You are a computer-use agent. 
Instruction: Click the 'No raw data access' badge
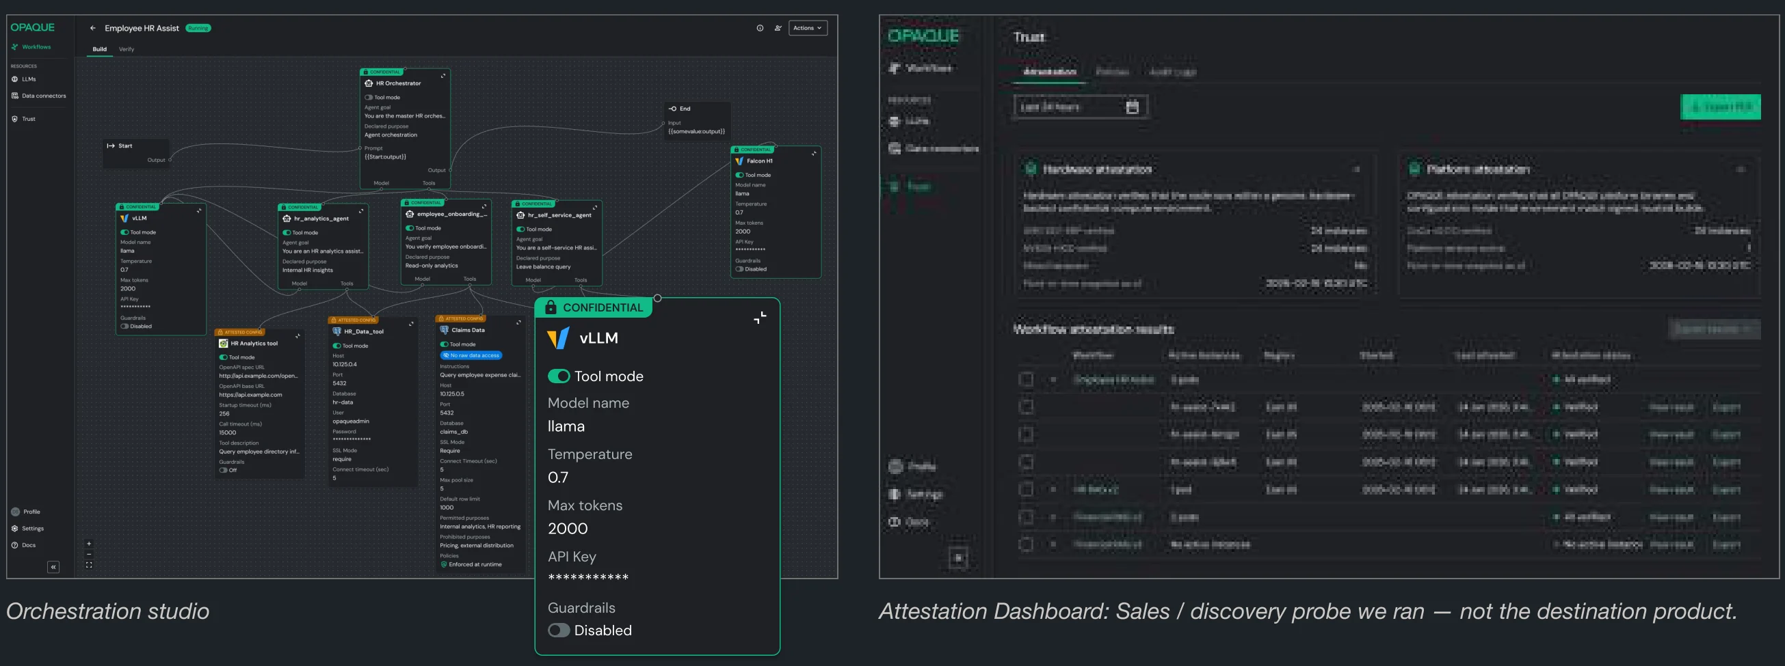tap(471, 355)
